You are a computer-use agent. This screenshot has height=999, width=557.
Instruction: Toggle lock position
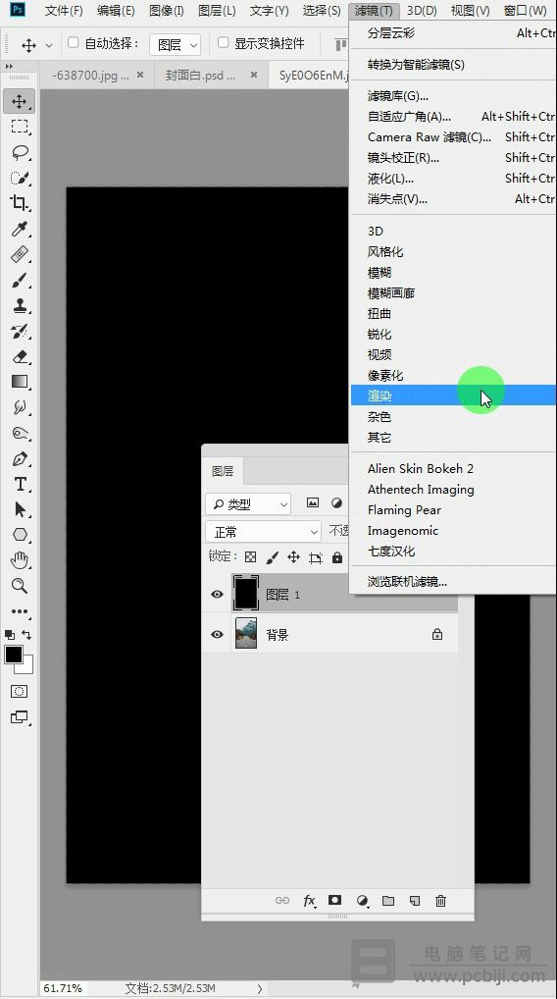pos(293,557)
